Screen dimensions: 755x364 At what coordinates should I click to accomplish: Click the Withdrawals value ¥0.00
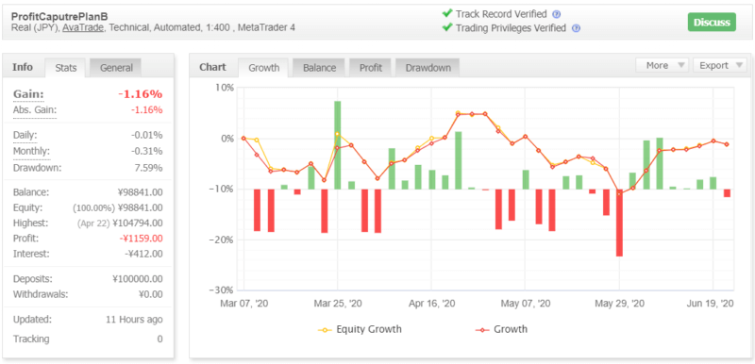pos(150,294)
